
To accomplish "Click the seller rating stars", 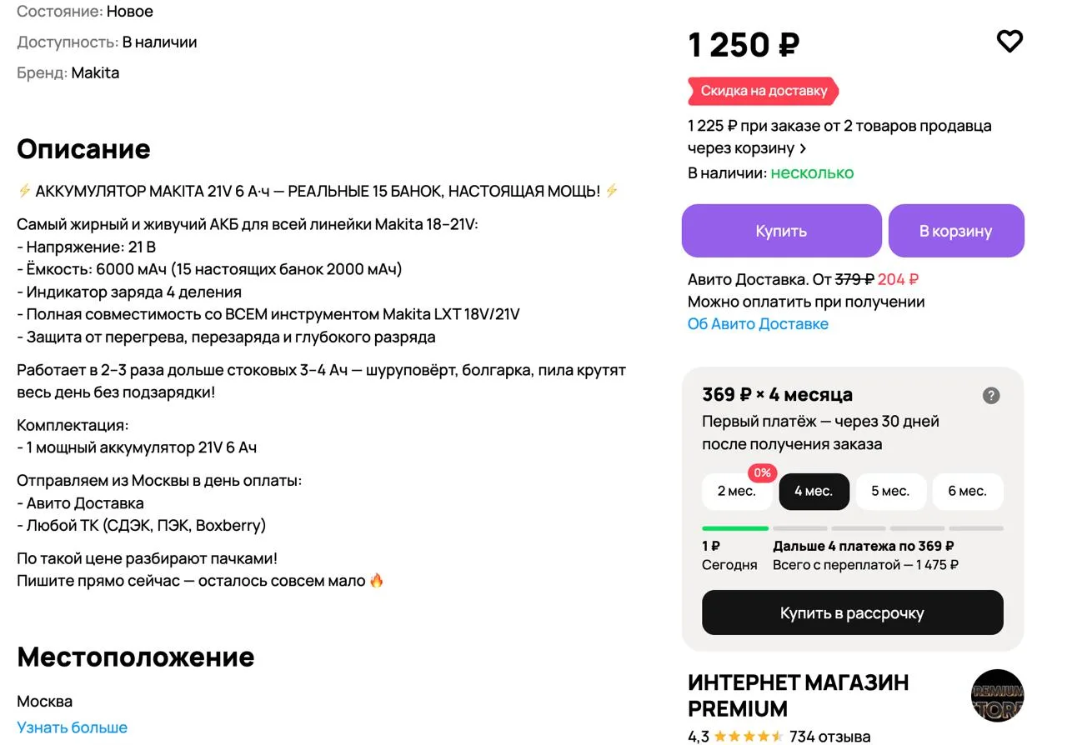I will point(748,737).
